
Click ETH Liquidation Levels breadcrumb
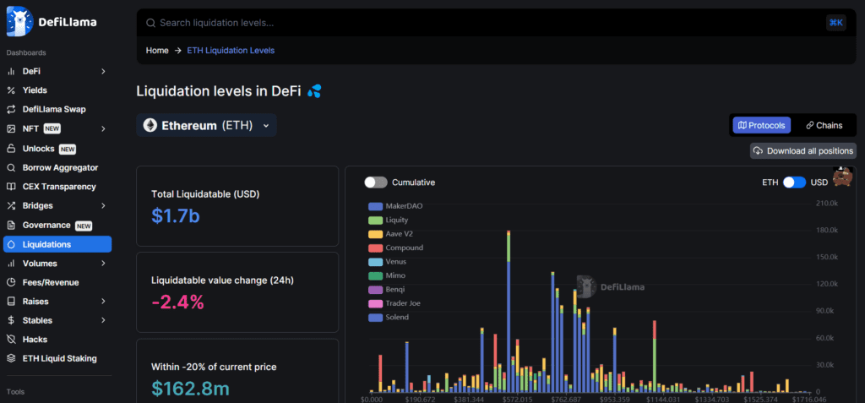pyautogui.click(x=231, y=50)
